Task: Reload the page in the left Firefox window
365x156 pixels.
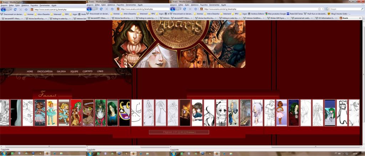Action: point(15,10)
